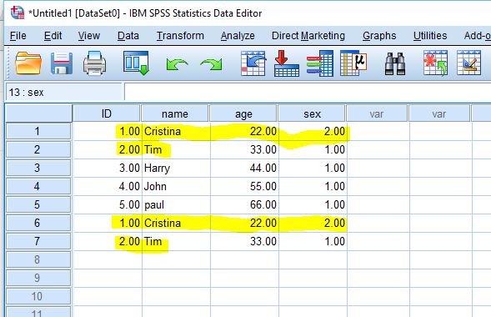Click age cell '22.00' in row 1
491x317 pixels.
point(244,131)
